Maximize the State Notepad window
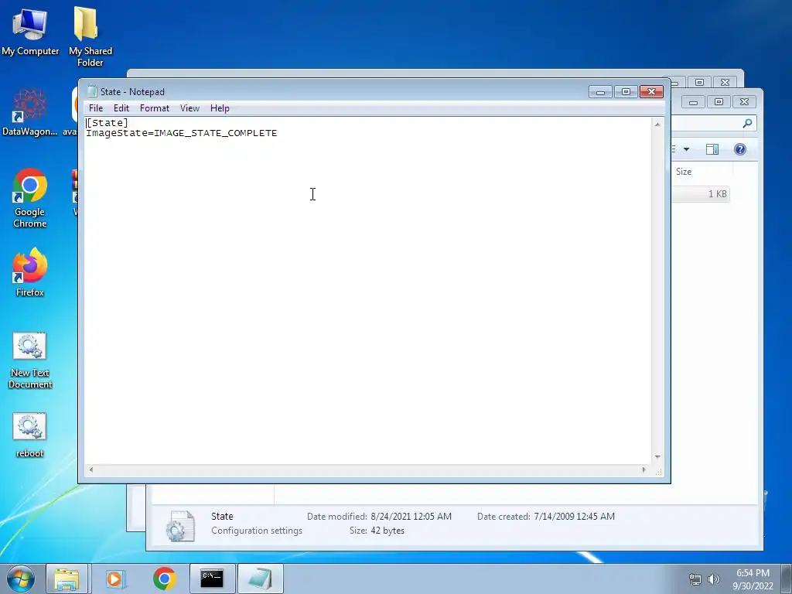Screen dimensions: 792x594 (626, 91)
